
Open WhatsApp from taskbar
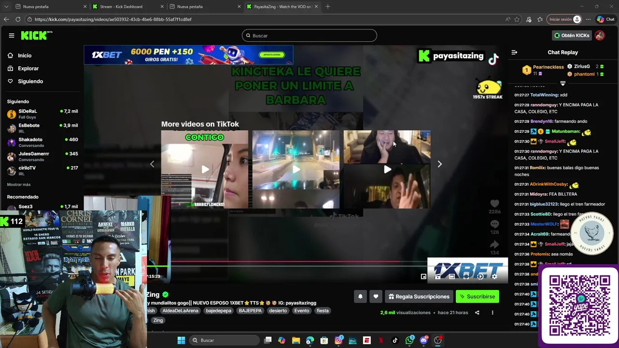point(410,340)
